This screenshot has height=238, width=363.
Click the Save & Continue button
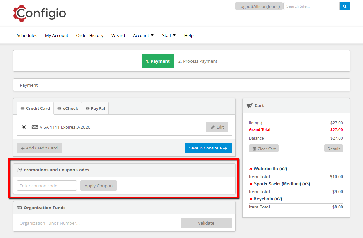208,148
